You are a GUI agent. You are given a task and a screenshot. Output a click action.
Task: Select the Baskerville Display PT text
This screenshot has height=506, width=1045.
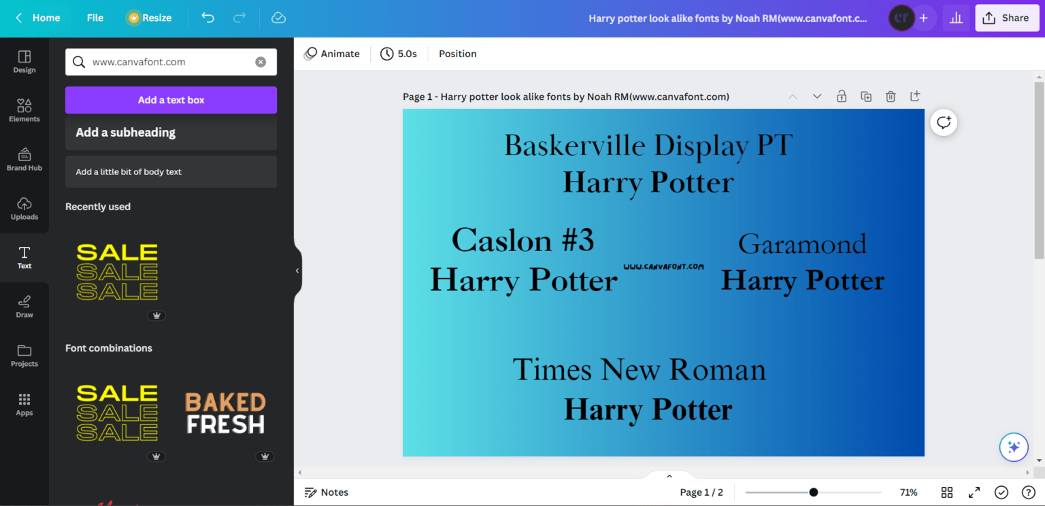click(648, 146)
